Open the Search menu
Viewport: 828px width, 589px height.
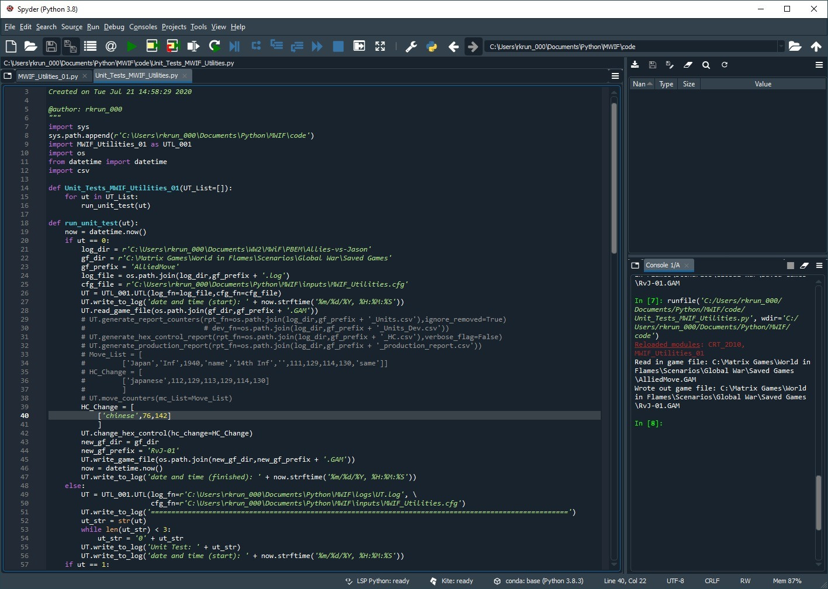click(x=46, y=27)
